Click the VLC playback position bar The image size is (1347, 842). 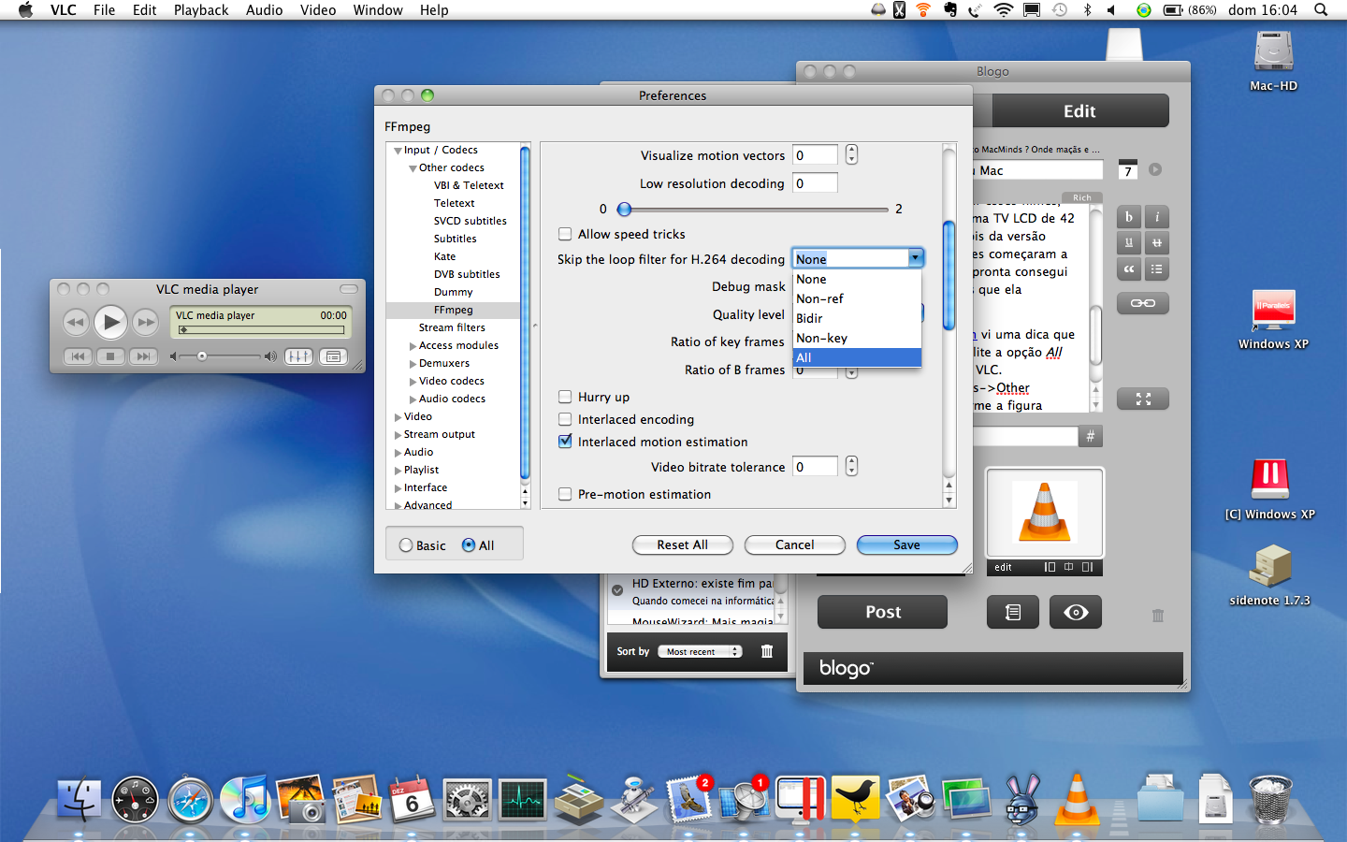pyautogui.click(x=261, y=329)
